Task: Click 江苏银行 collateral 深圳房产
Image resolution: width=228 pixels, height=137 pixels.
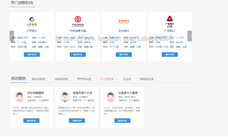Action: tap(43, 42)
